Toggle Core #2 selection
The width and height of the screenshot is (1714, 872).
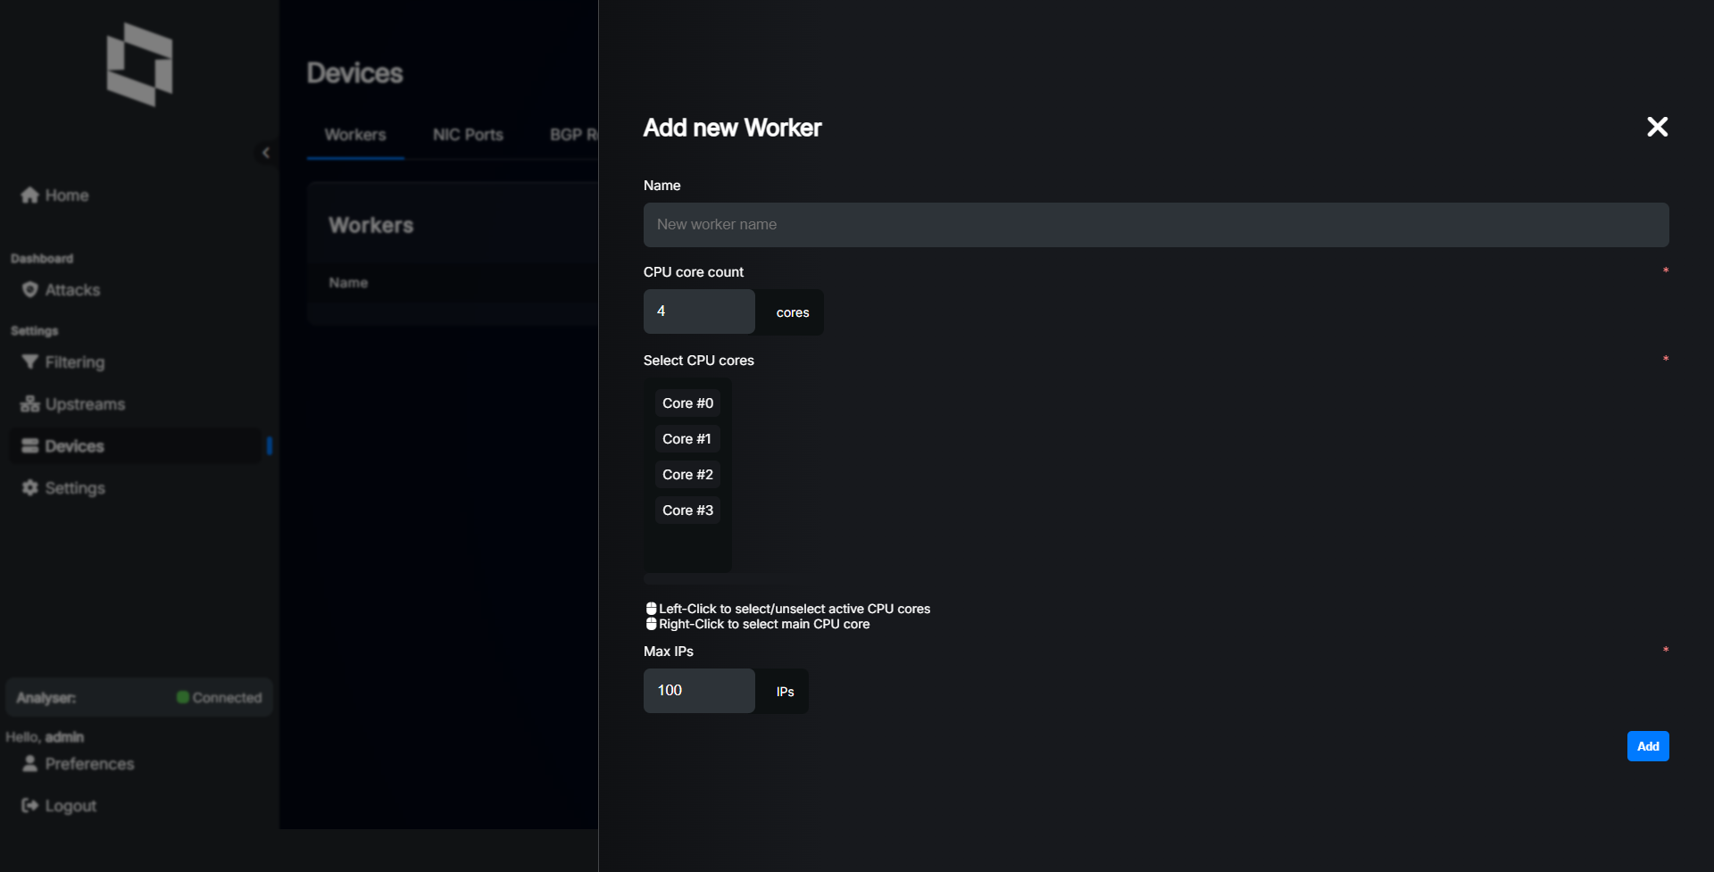[x=686, y=474]
